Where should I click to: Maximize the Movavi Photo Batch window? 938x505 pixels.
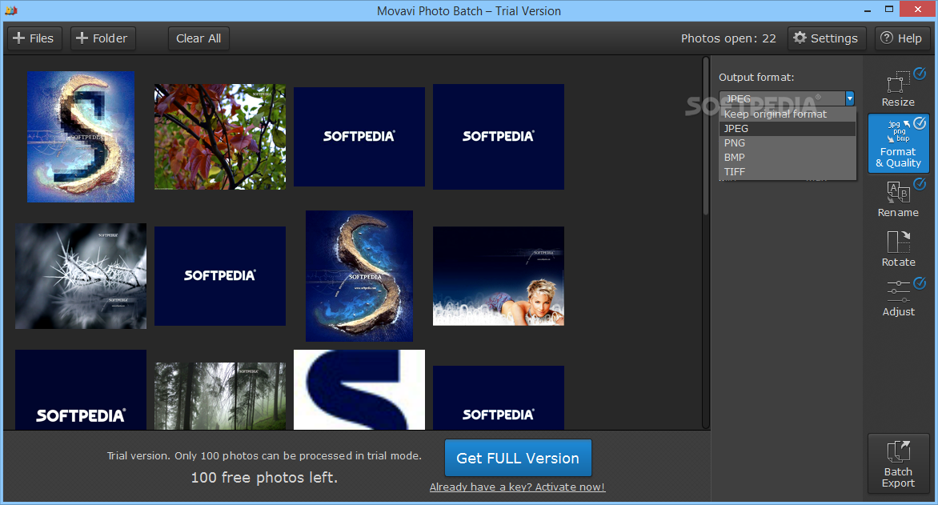point(889,10)
